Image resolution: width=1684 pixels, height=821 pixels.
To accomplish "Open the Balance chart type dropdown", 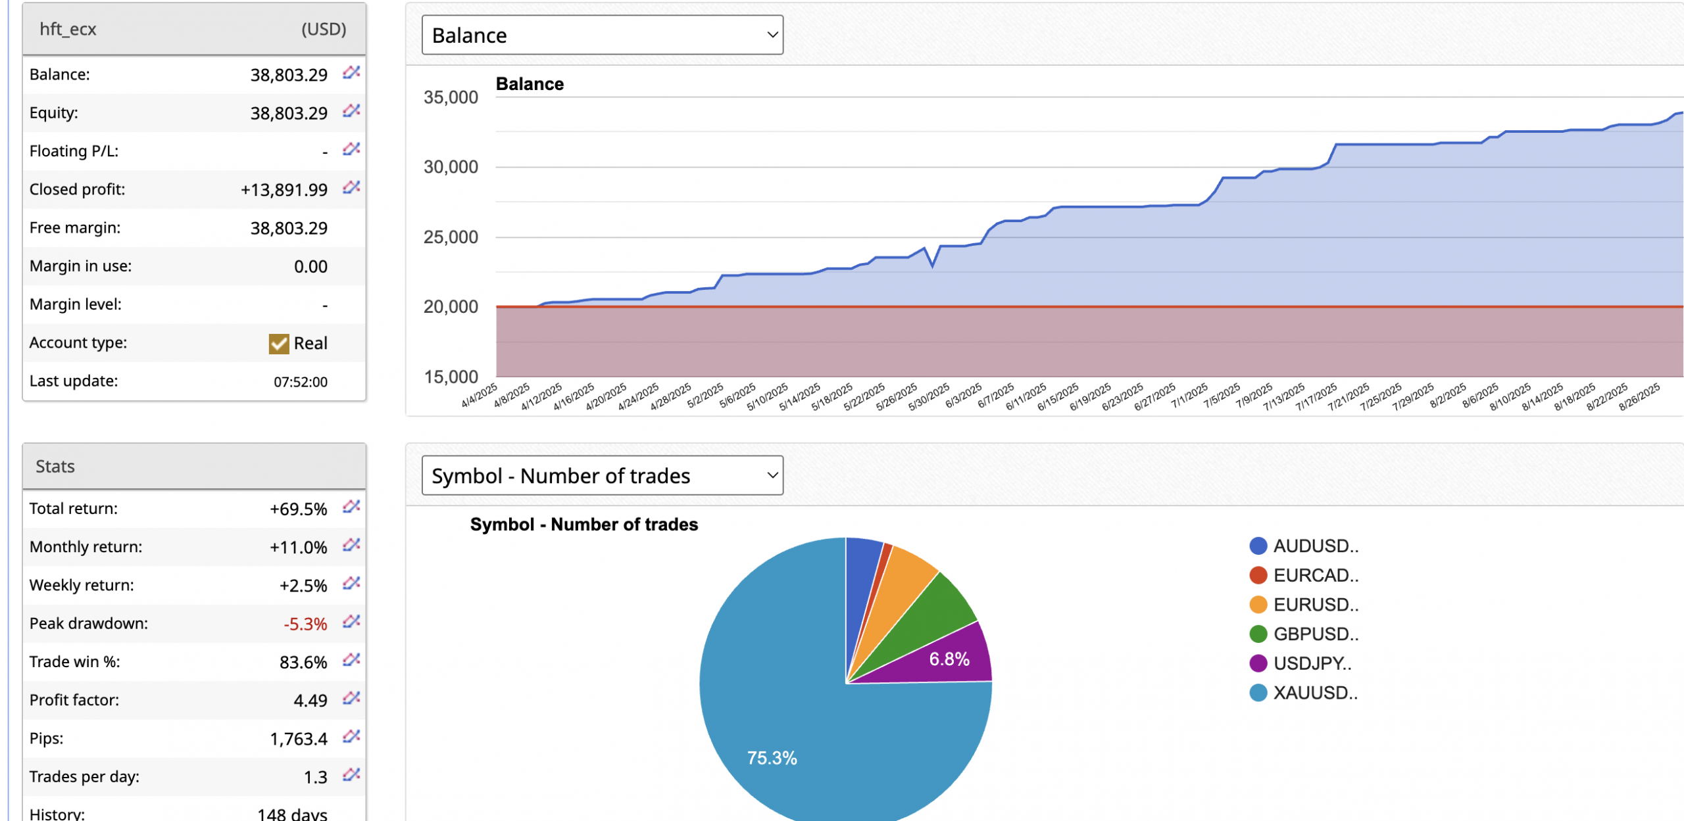I will [x=602, y=35].
